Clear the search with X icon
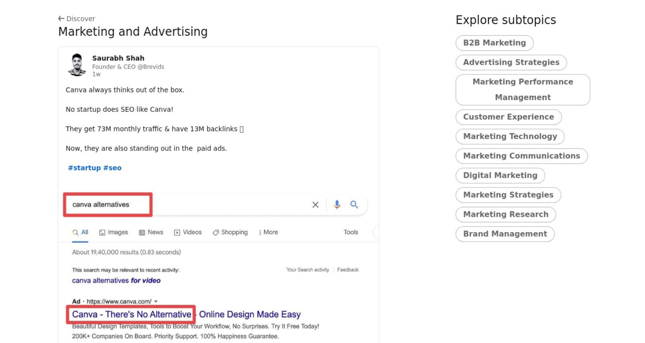Viewport: 645px width, 343px height. [315, 205]
